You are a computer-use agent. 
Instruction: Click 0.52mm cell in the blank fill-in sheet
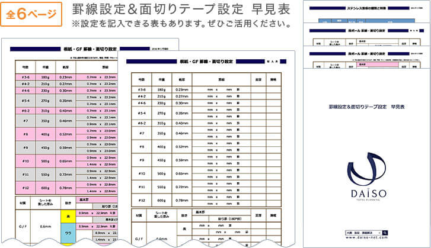click(x=182, y=147)
